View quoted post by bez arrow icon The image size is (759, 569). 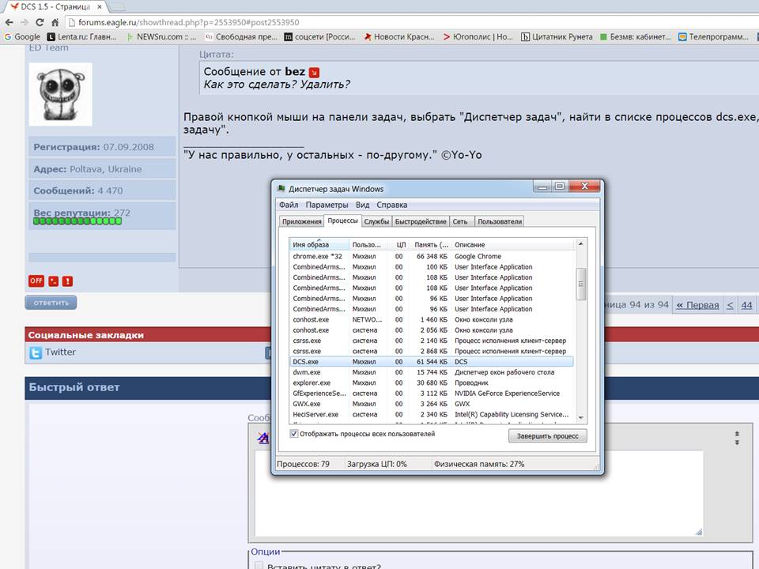pyautogui.click(x=314, y=73)
